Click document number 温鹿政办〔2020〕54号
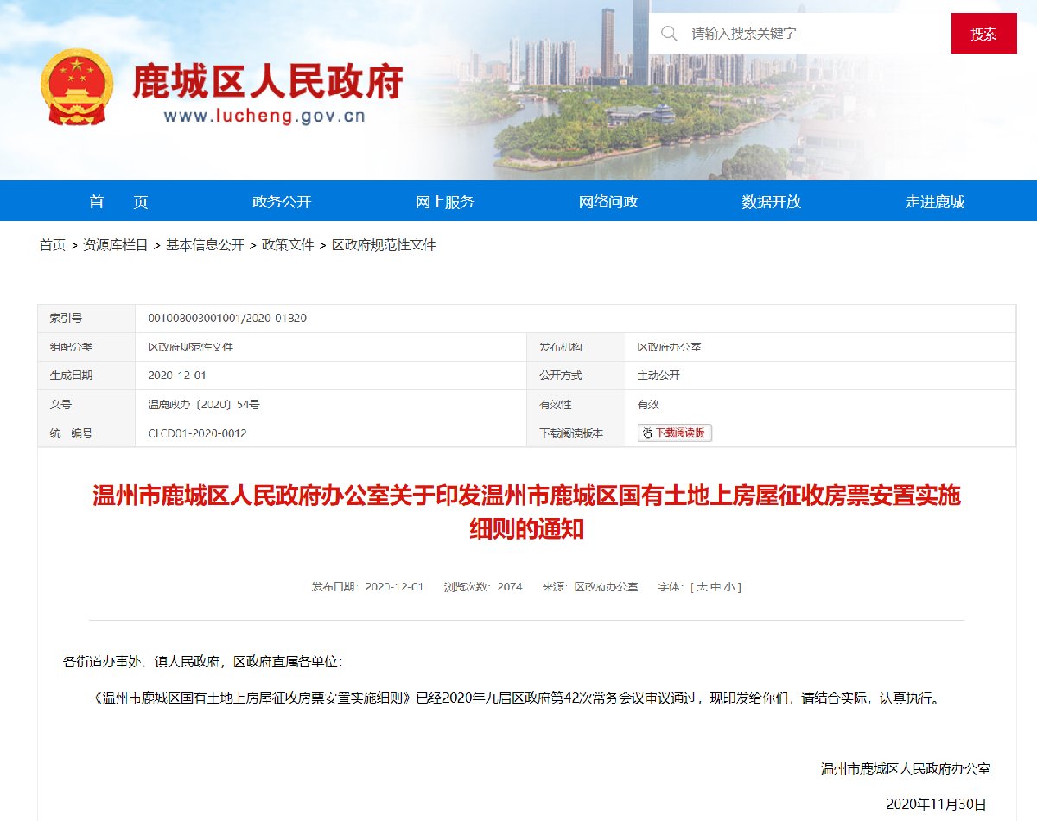1037x821 pixels. point(204,404)
